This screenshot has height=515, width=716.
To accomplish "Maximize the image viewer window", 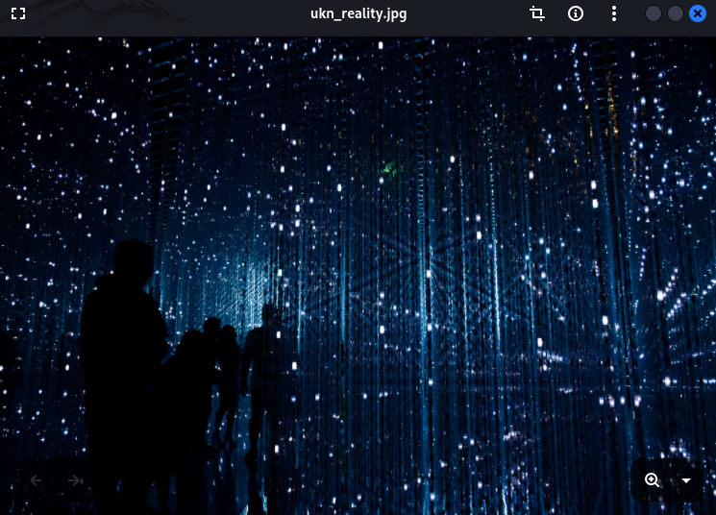I will pos(676,13).
